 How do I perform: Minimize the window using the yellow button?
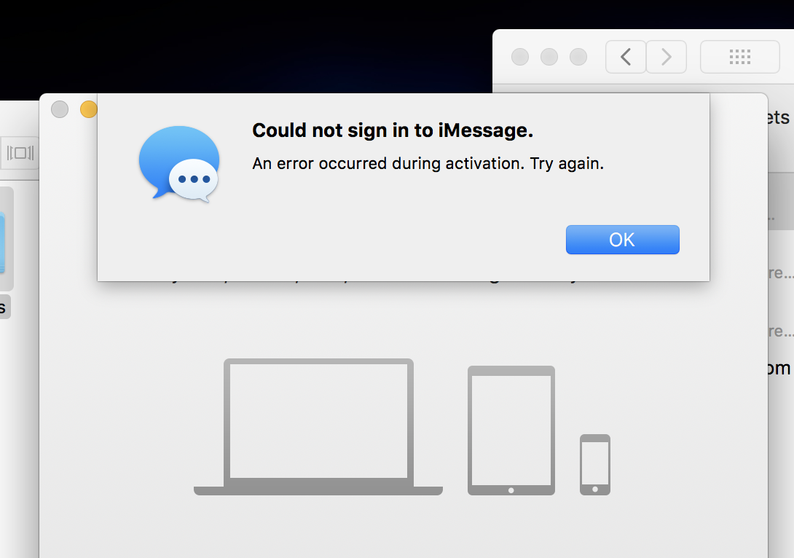89,109
